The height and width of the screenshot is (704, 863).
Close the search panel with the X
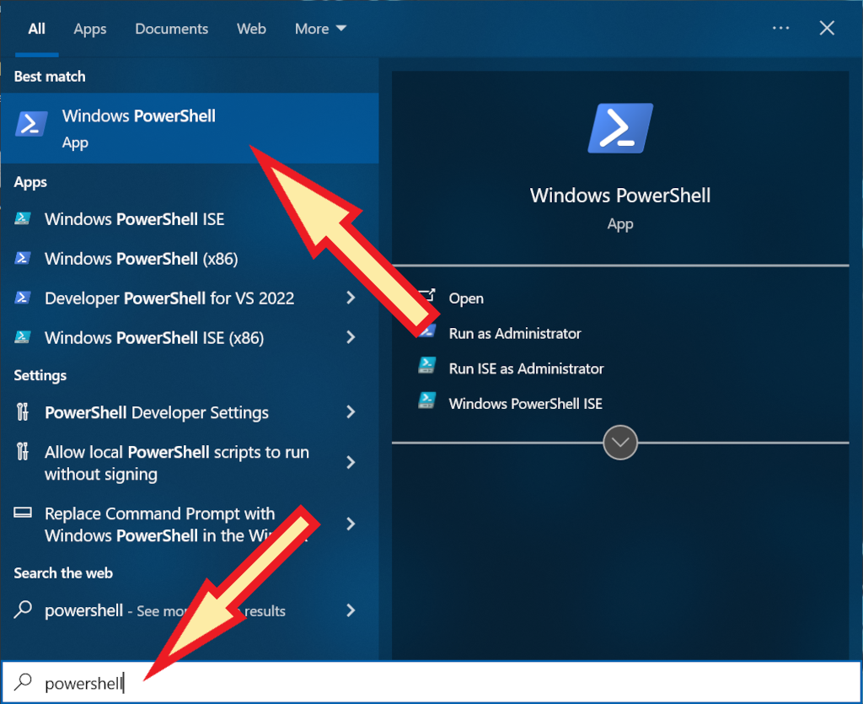[827, 28]
